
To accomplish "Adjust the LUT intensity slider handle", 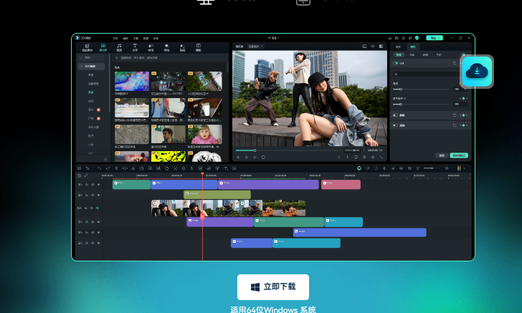I will pyautogui.click(x=401, y=89).
